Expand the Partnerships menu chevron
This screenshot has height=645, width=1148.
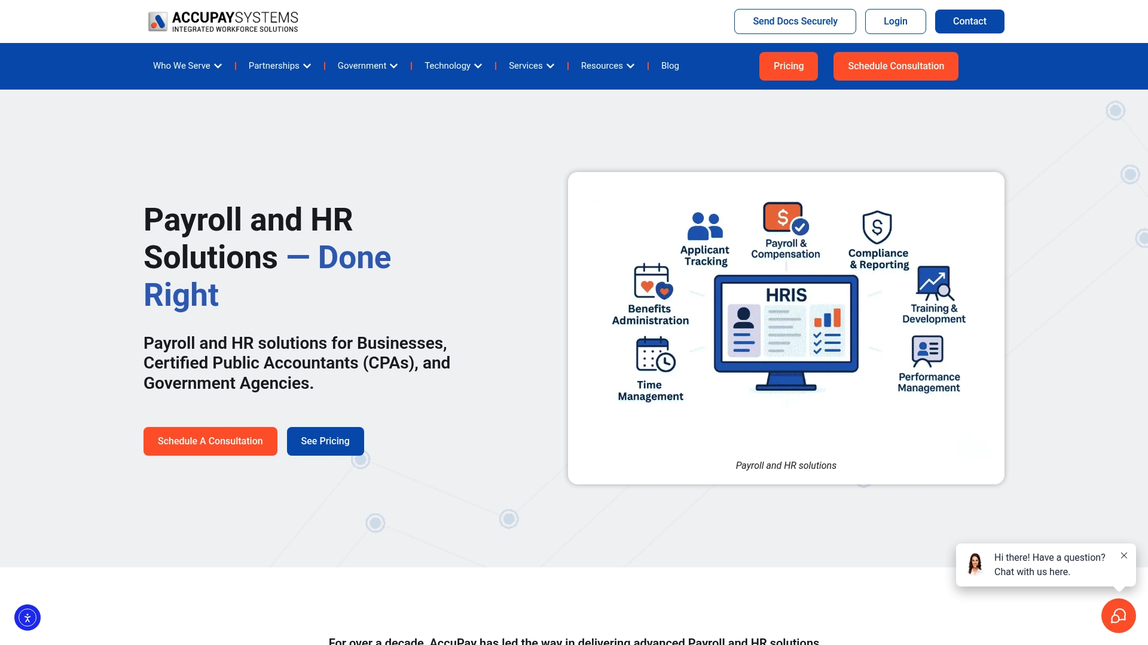pyautogui.click(x=307, y=66)
